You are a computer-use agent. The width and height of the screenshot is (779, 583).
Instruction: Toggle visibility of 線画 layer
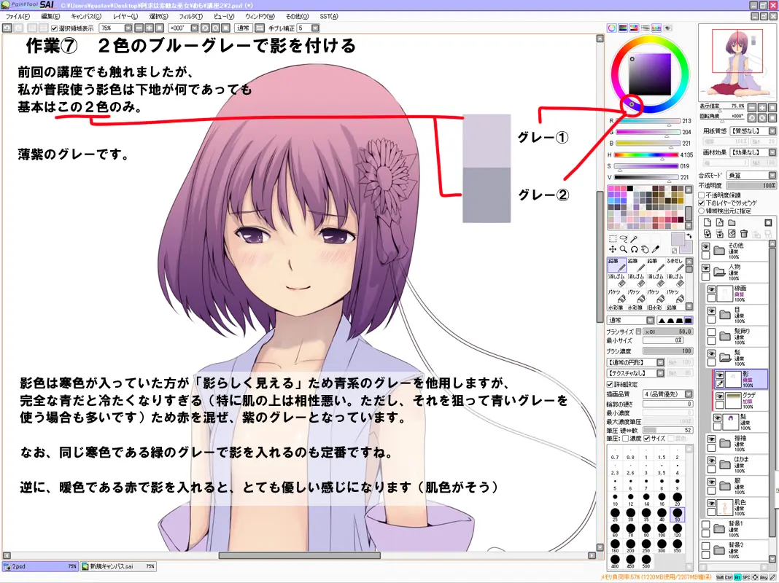tap(711, 289)
